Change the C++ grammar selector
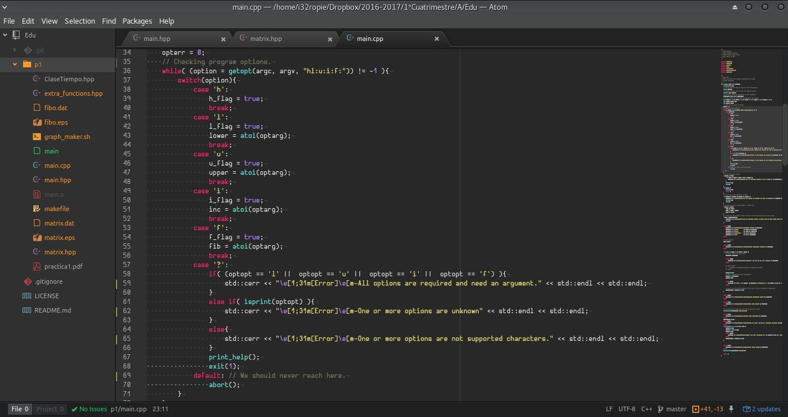The height and width of the screenshot is (417, 788). click(647, 409)
